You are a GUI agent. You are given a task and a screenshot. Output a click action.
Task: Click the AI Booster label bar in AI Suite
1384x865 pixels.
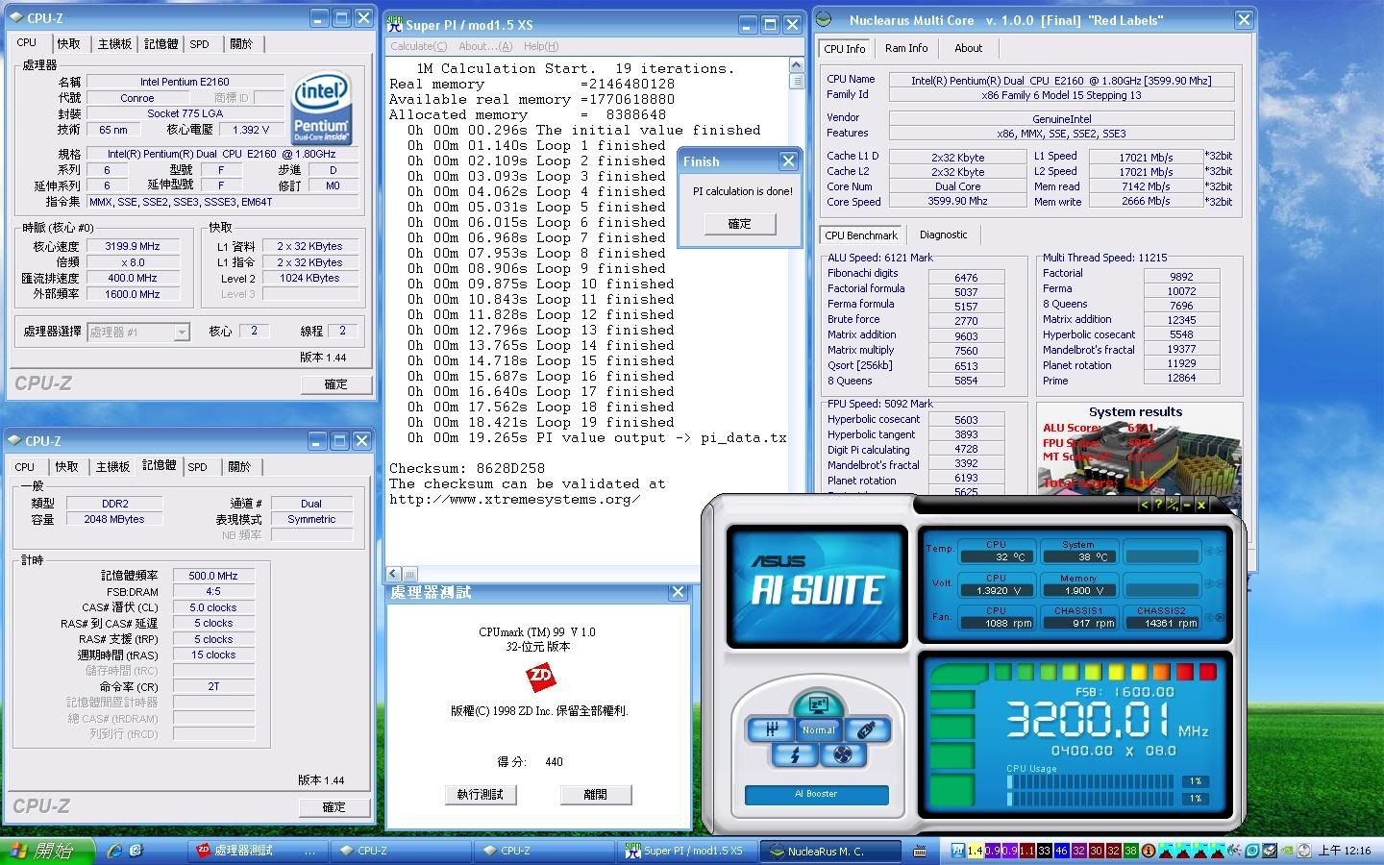[x=817, y=795]
